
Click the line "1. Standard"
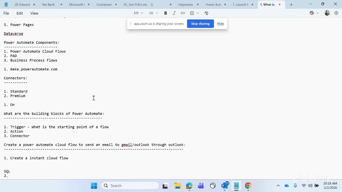(15, 91)
